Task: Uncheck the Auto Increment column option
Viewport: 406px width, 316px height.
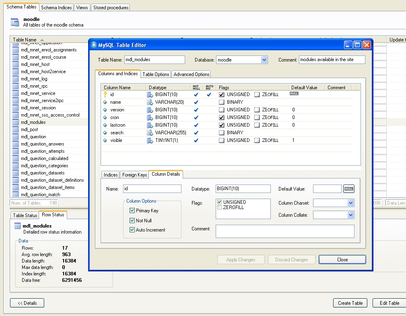Action: pyautogui.click(x=132, y=230)
